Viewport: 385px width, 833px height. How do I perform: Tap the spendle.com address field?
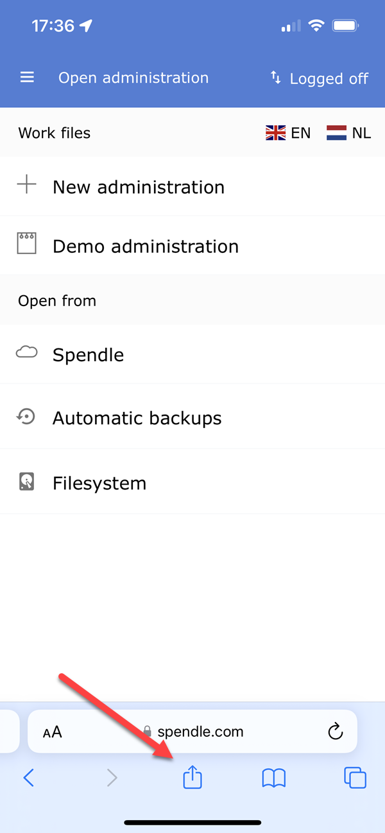[x=193, y=732]
